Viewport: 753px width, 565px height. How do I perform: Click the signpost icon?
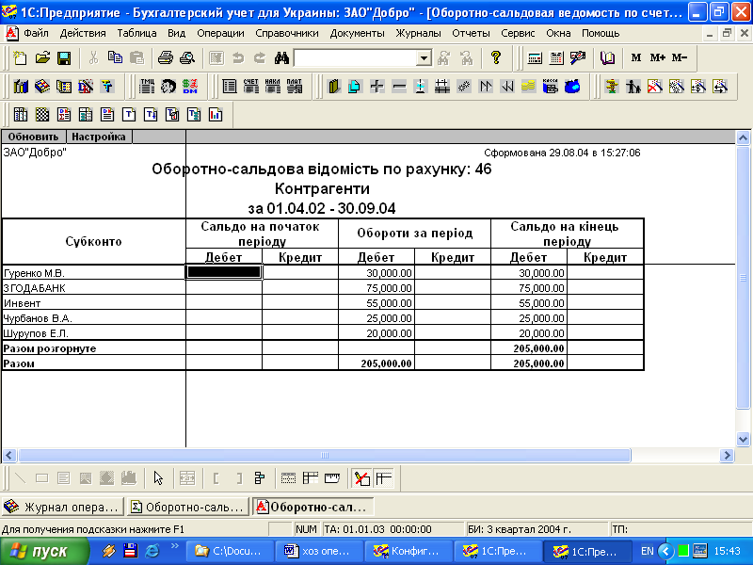611,87
